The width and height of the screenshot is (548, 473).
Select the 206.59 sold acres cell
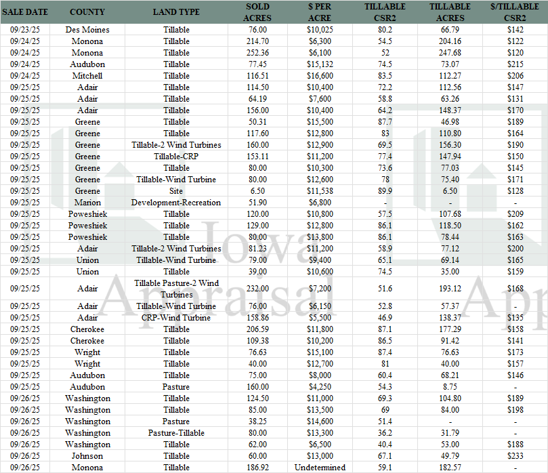pyautogui.click(x=257, y=329)
